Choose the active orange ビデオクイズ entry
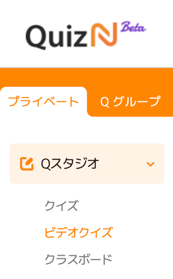The image size is (173, 279). coord(78,232)
